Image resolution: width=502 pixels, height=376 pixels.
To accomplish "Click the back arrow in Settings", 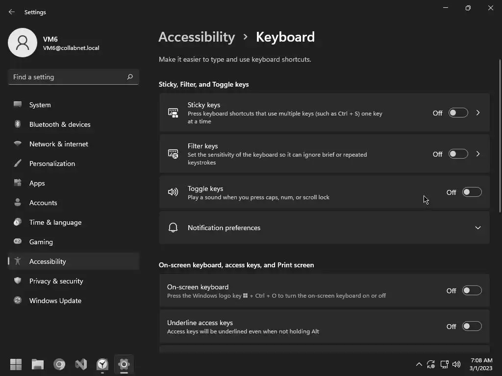I will coord(12,12).
